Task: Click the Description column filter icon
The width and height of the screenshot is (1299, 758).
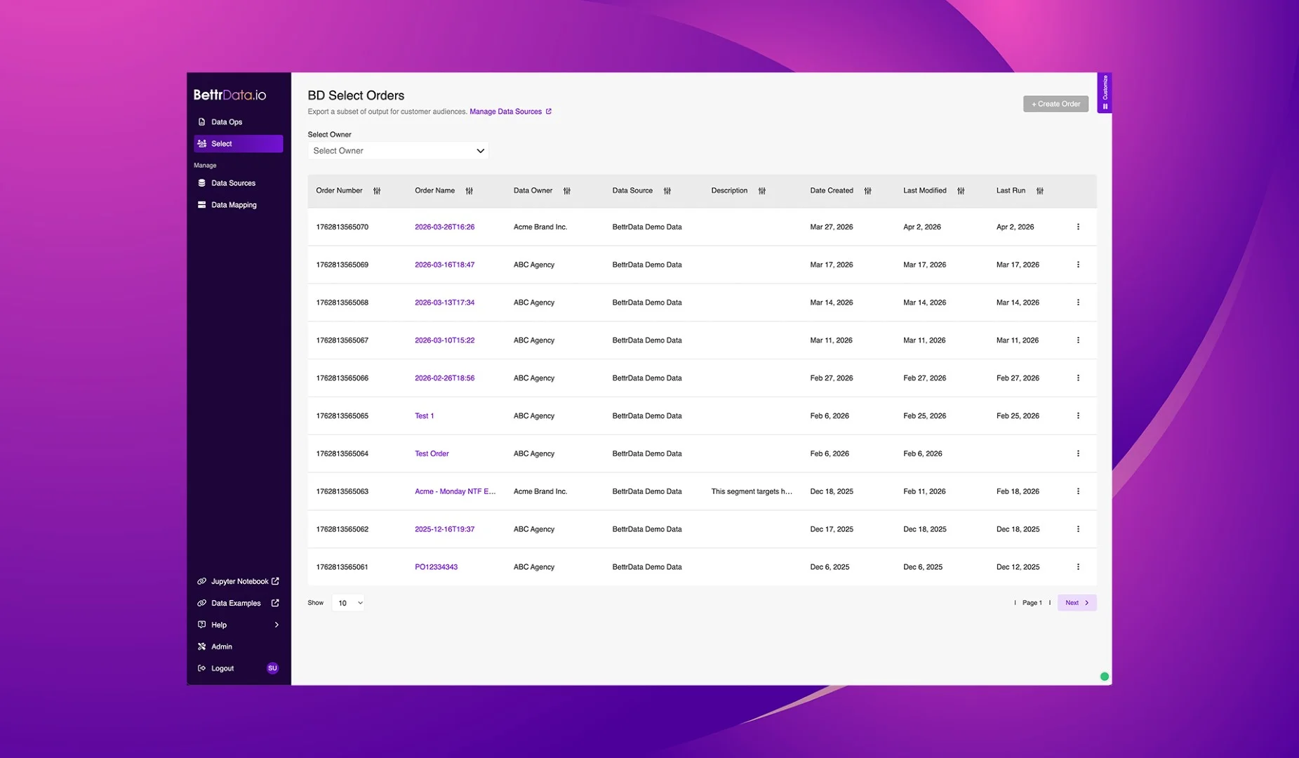Action: 761,191
